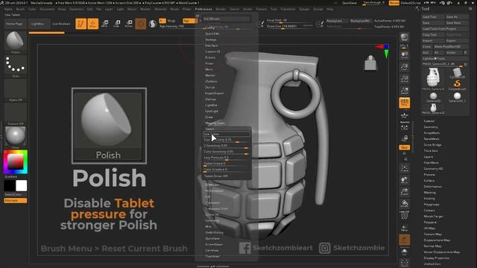The width and height of the screenshot is (477, 268).
Task: Click the Export button in Tool palette
Action: [x=457, y=40]
